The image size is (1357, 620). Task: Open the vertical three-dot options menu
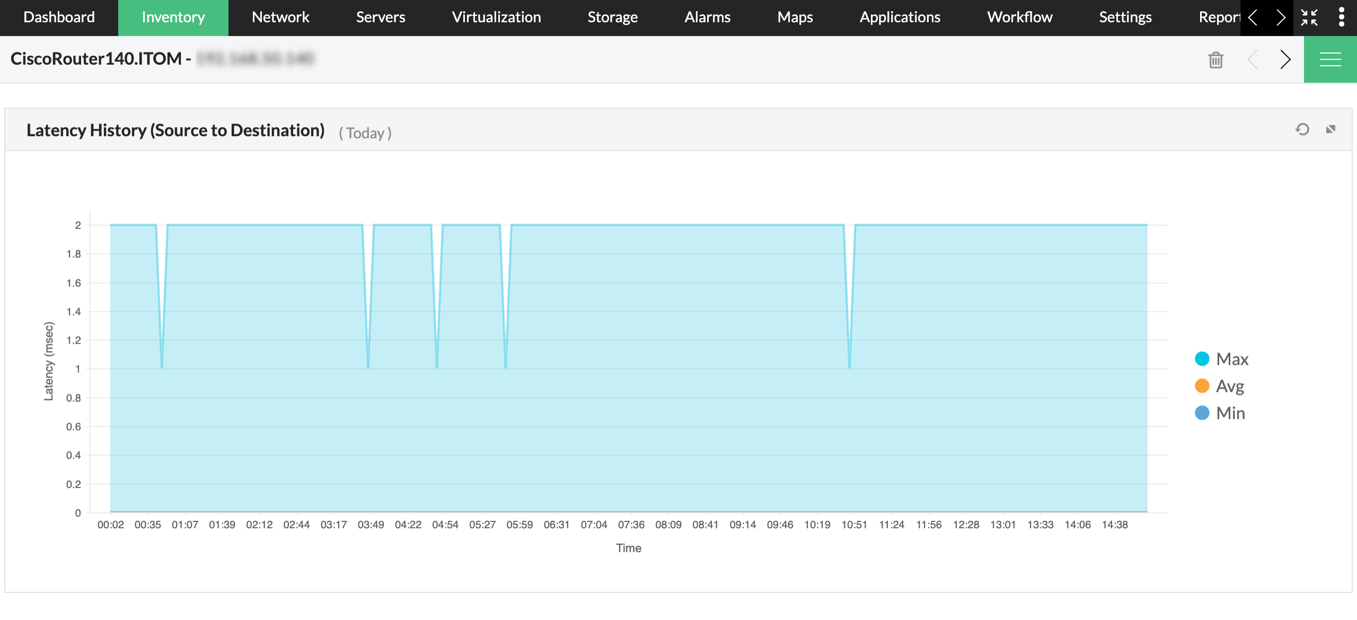tap(1342, 18)
